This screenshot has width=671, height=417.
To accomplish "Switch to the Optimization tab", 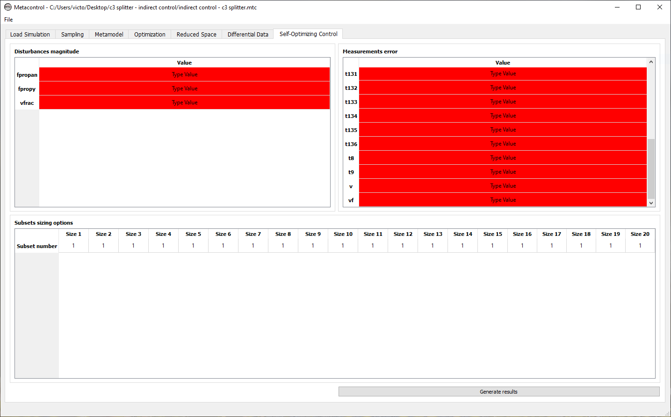I will coord(149,34).
